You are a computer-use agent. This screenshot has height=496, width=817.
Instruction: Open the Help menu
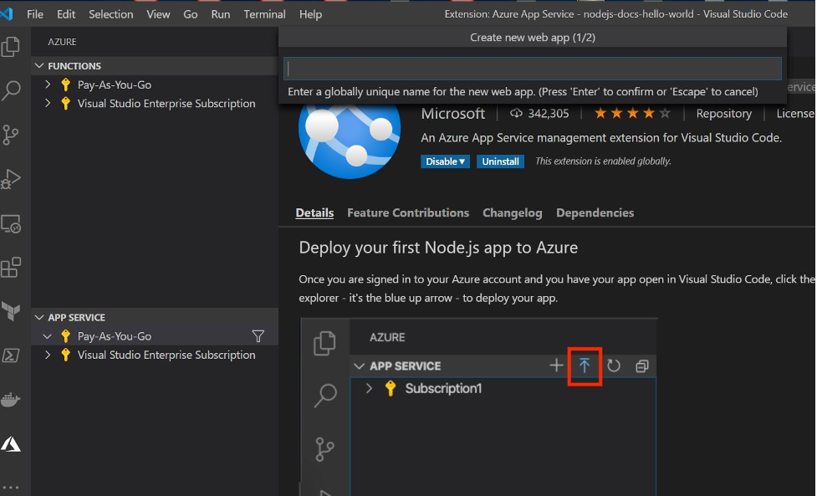click(310, 14)
